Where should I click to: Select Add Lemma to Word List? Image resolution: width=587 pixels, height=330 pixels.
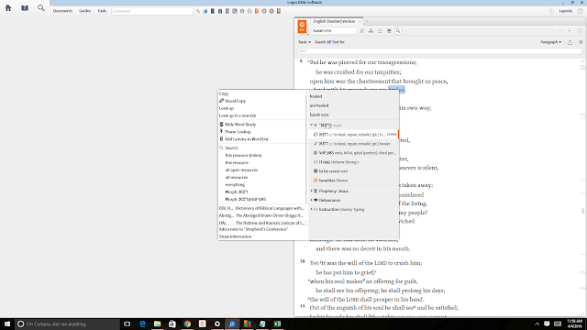[x=247, y=139]
